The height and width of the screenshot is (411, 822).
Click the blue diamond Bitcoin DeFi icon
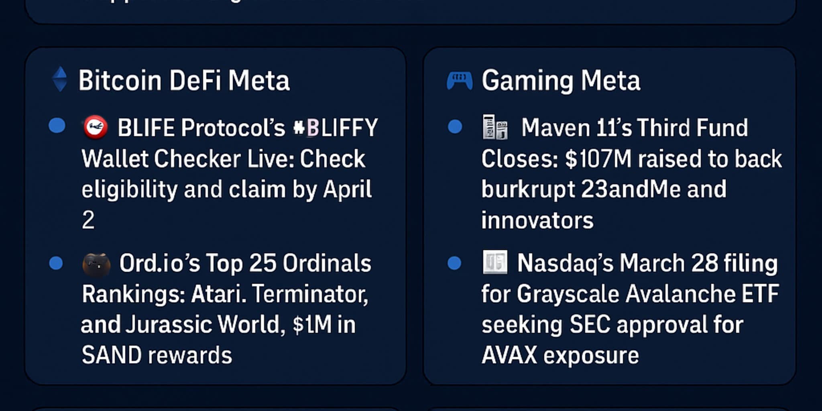coord(60,79)
